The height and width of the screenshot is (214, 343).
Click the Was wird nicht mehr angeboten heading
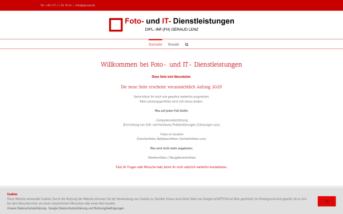(171, 148)
